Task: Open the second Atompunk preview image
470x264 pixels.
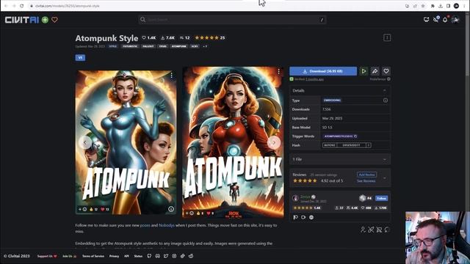Action: (233, 142)
